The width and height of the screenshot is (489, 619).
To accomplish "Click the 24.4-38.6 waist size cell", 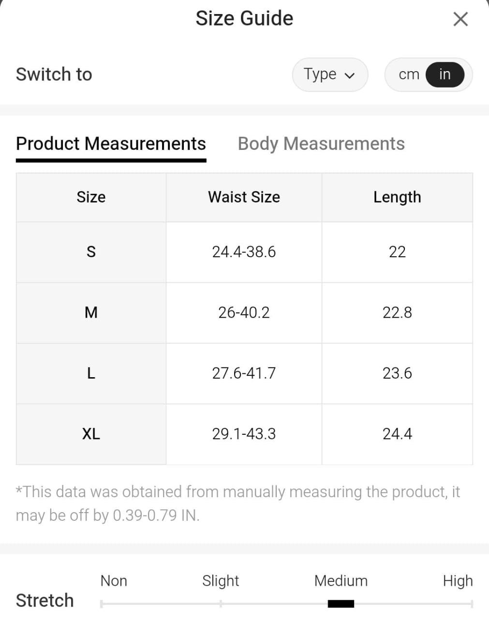I will coord(244,252).
